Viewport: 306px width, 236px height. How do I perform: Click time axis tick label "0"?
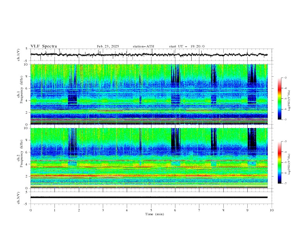pos(31,210)
